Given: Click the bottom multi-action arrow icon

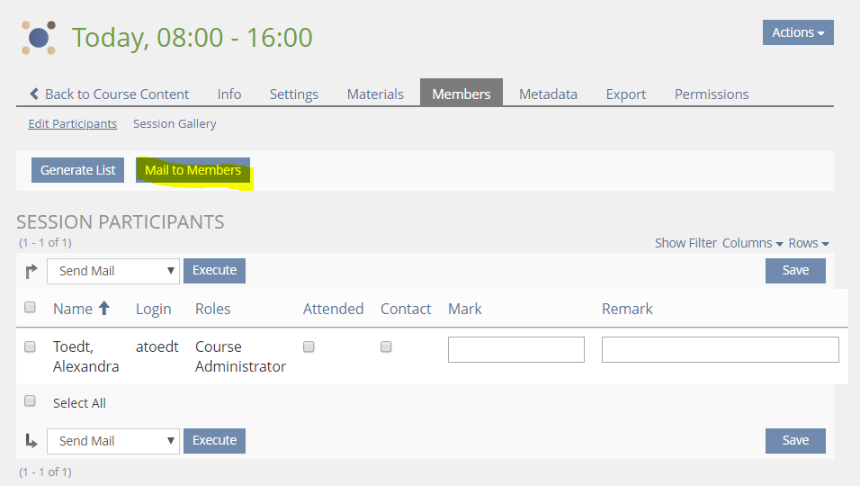Looking at the screenshot, I should (x=31, y=440).
